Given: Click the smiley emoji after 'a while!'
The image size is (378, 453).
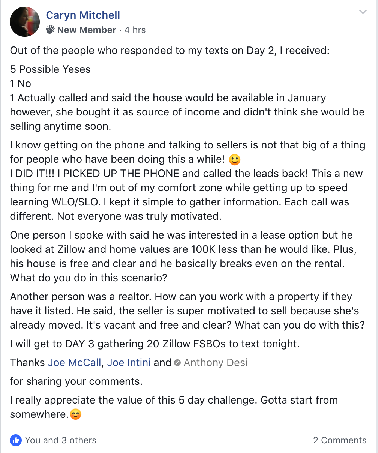Looking at the screenshot, I should (x=234, y=160).
